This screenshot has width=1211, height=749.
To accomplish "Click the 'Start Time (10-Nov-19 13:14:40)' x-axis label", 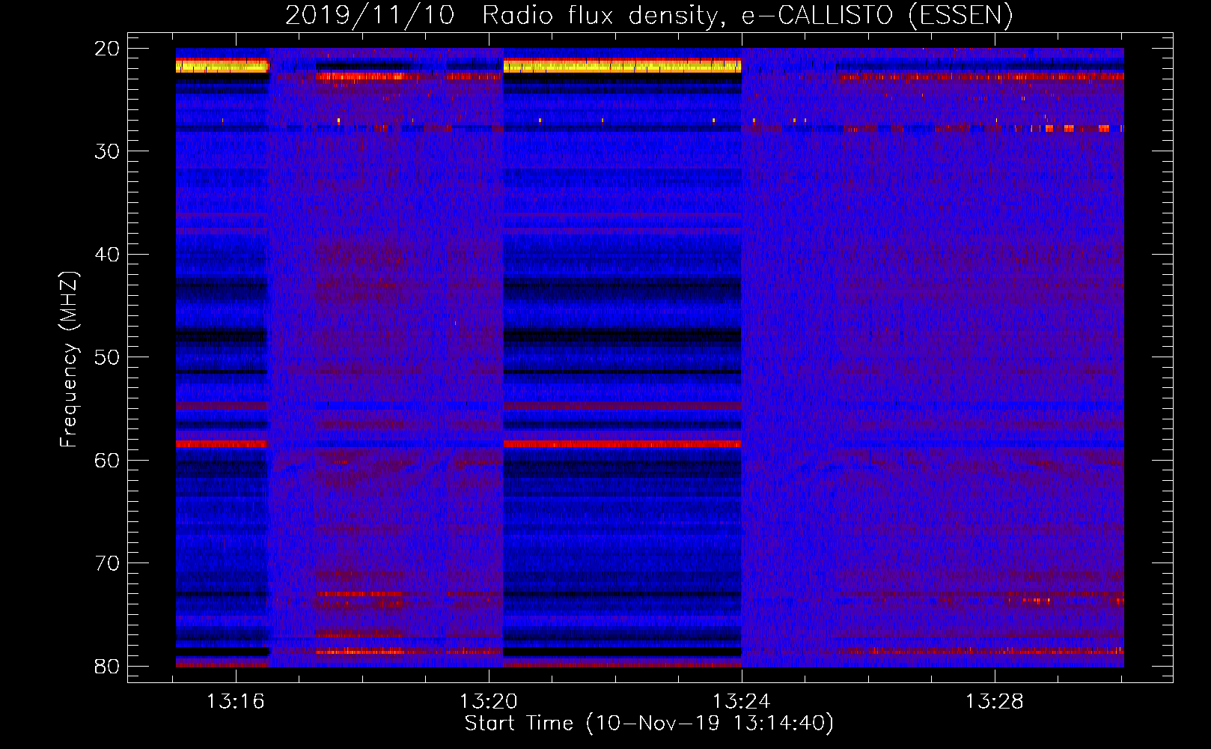I will (649, 724).
